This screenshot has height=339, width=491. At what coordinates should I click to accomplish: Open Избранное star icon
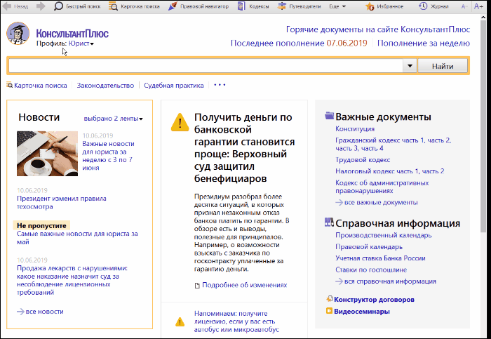pos(370,6)
